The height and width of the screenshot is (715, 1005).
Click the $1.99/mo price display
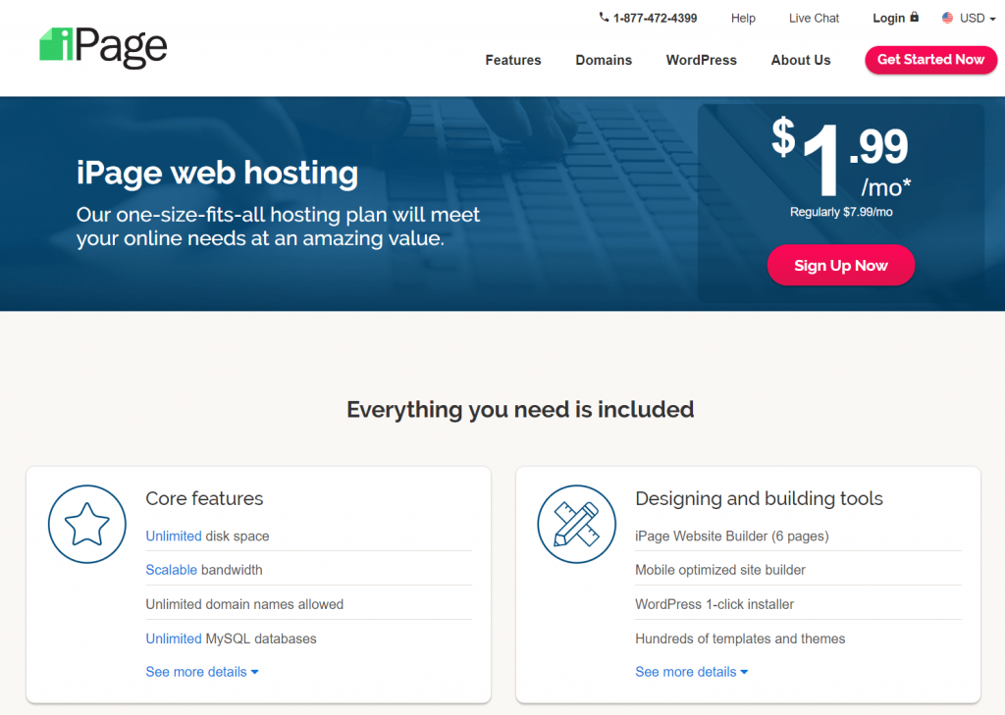(x=841, y=158)
